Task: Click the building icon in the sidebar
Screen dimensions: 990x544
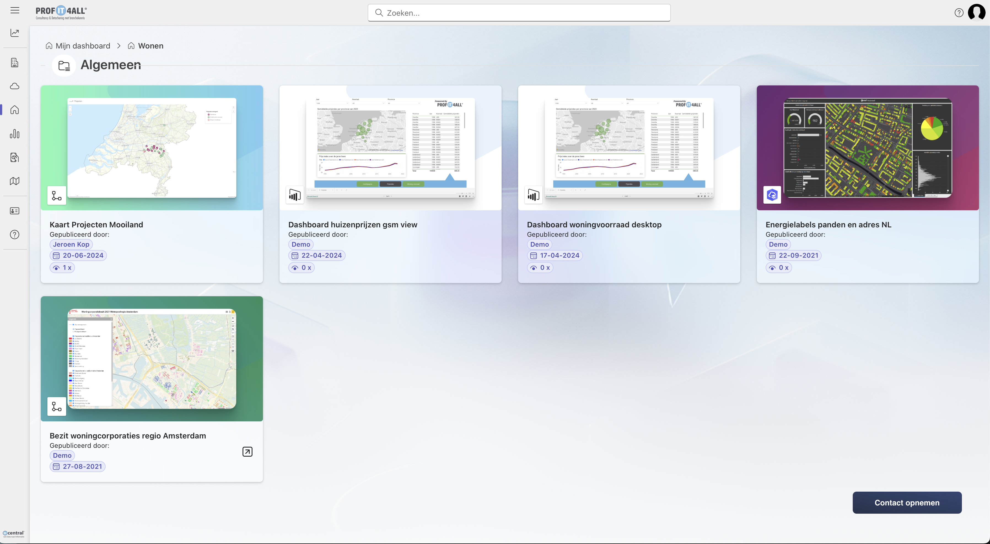Action: point(15,62)
